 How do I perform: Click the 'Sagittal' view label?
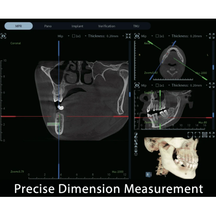[149, 93]
